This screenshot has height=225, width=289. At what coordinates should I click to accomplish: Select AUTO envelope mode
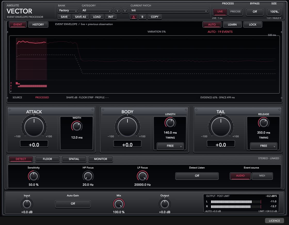(212, 25)
